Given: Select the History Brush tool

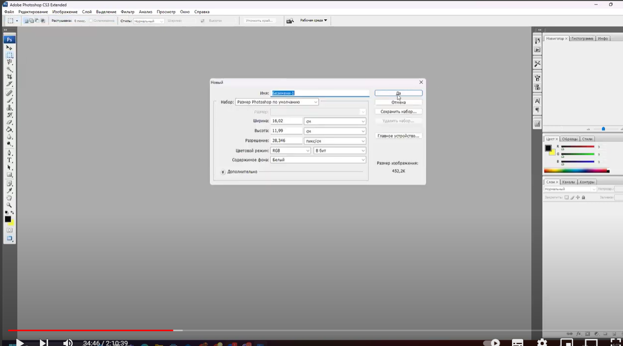Looking at the screenshot, I should [x=9, y=115].
